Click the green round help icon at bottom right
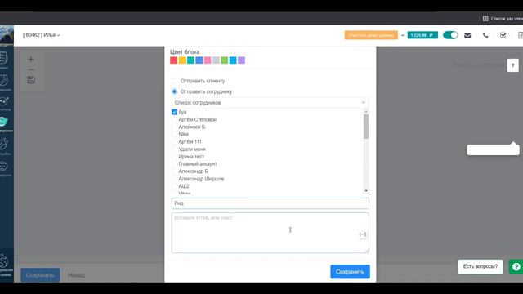This screenshot has width=523, height=294. (516, 267)
